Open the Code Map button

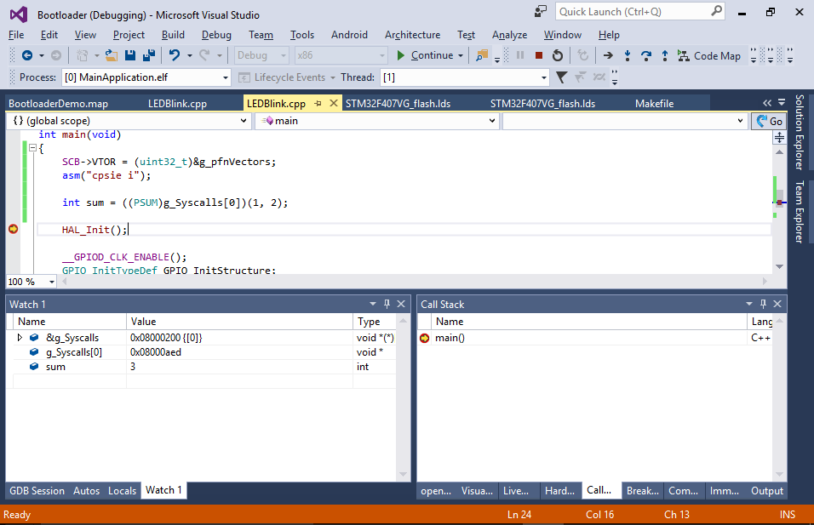click(709, 55)
